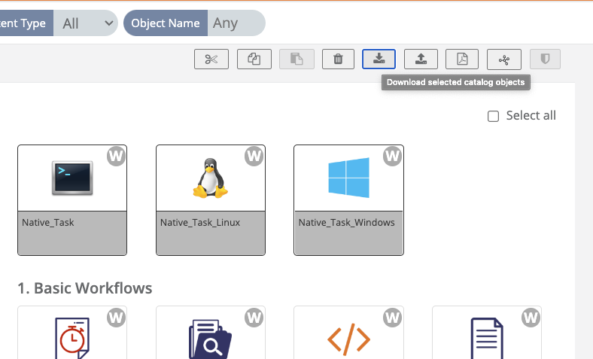Select the Native_Task_Windows card
Screen dimensions: 593x359
click(348, 200)
